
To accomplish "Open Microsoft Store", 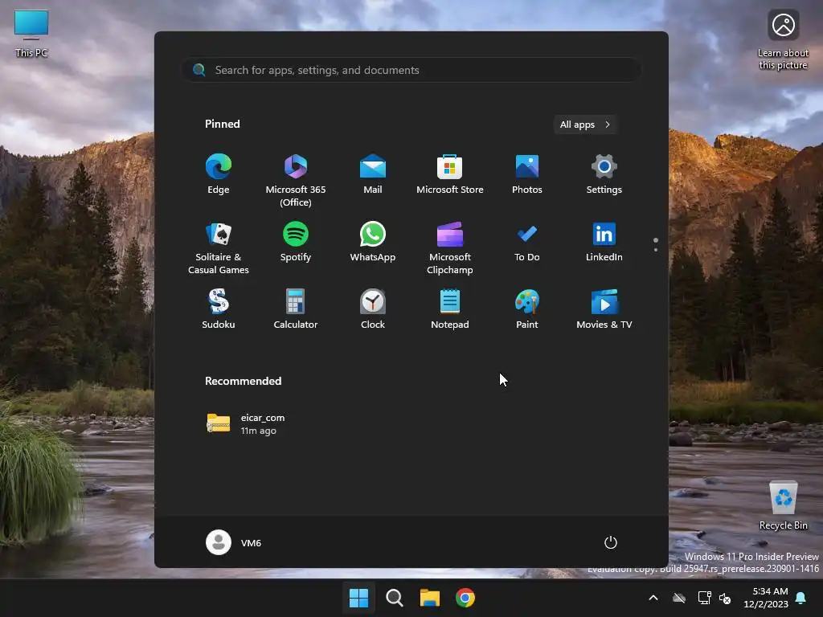I will pyautogui.click(x=450, y=175).
